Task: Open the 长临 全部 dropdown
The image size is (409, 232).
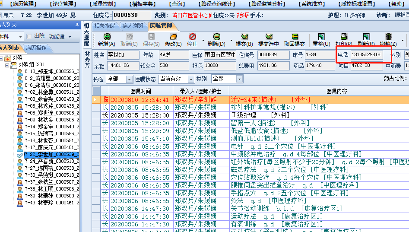Action: point(129,79)
